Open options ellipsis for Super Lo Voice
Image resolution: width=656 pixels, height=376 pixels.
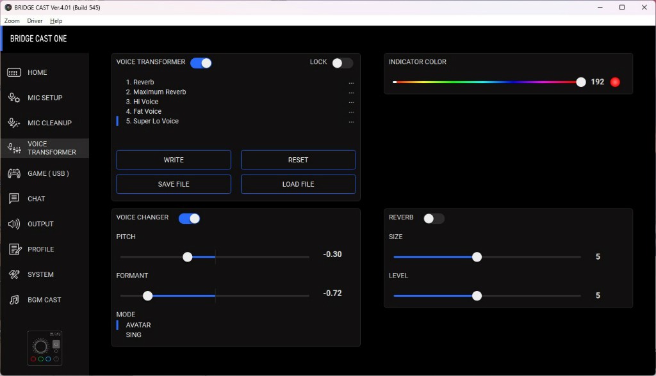tap(351, 121)
